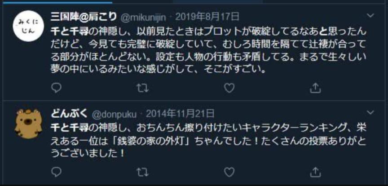Select the highlighted tab at top

tap(56, 2)
